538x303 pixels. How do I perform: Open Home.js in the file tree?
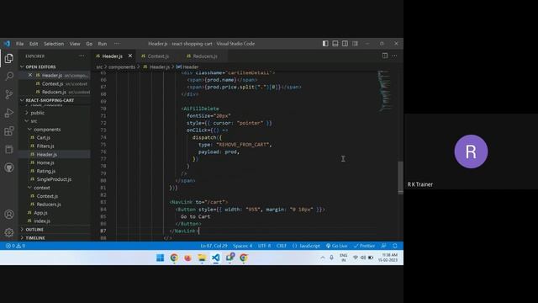point(45,162)
